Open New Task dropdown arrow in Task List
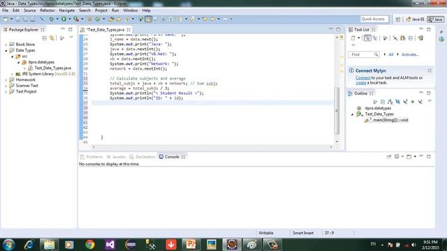This screenshot has height=251, width=447. (358, 38)
